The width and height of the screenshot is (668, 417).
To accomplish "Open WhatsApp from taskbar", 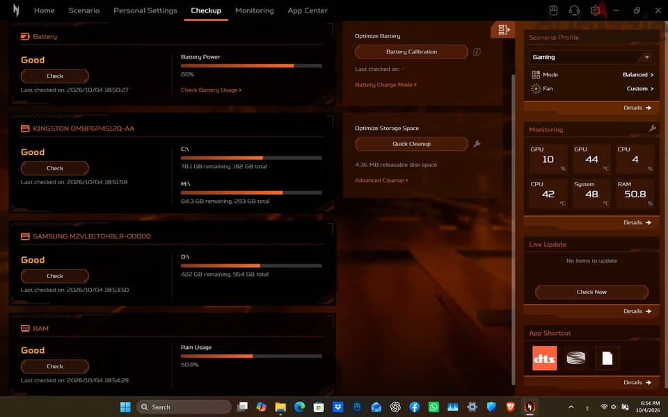I will point(434,407).
